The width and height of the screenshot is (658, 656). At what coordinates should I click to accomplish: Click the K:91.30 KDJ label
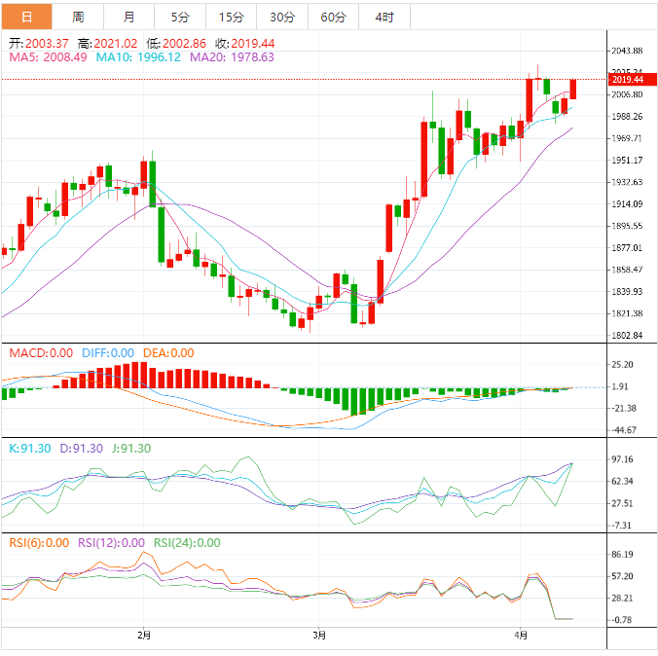tap(28, 449)
